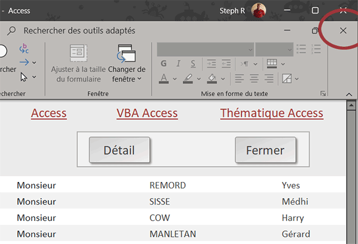Open the font name combo box
The width and height of the screenshot is (358, 244).
click(205, 50)
